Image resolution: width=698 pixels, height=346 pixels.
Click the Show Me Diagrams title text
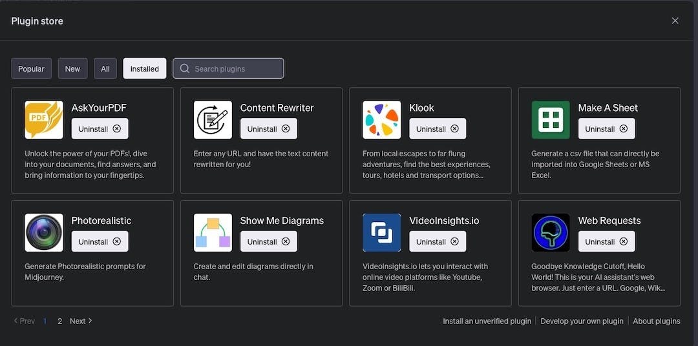282,221
